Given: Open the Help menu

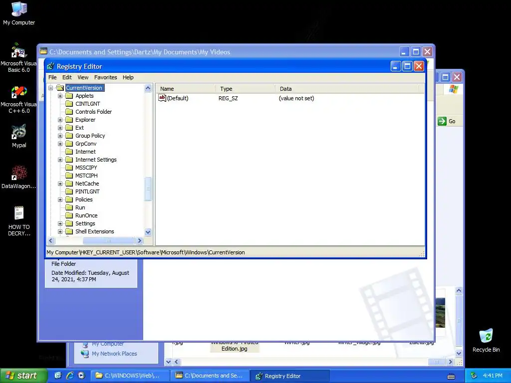Looking at the screenshot, I should 128,77.
